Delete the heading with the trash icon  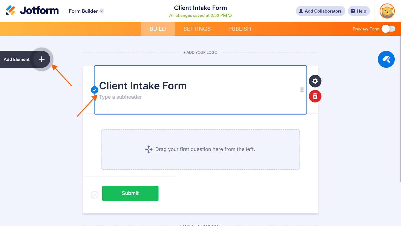pos(315,96)
